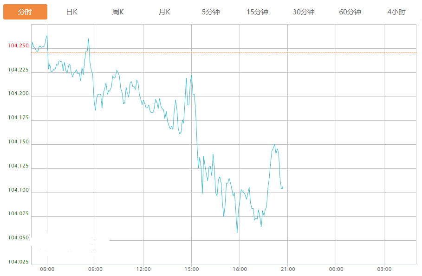This screenshot has width=422, height=276.
Task: Open the 周K weekly chart tab
Action: point(118,12)
